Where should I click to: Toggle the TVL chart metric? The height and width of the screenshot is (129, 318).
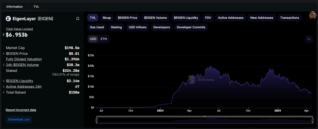click(x=93, y=18)
